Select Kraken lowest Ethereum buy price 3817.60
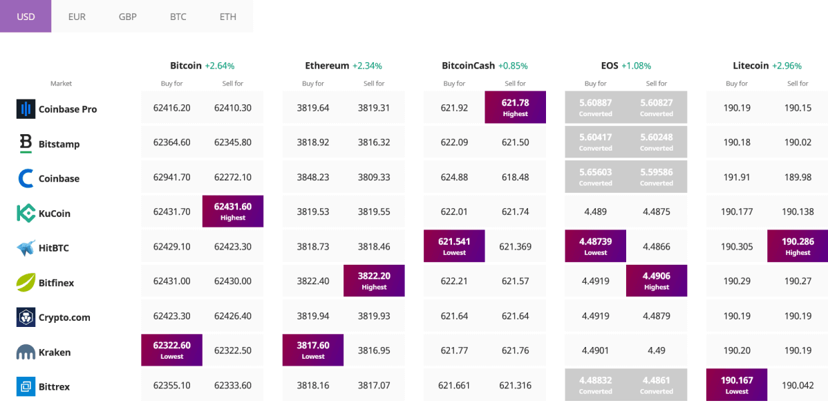This screenshot has width=828, height=403. 313,350
